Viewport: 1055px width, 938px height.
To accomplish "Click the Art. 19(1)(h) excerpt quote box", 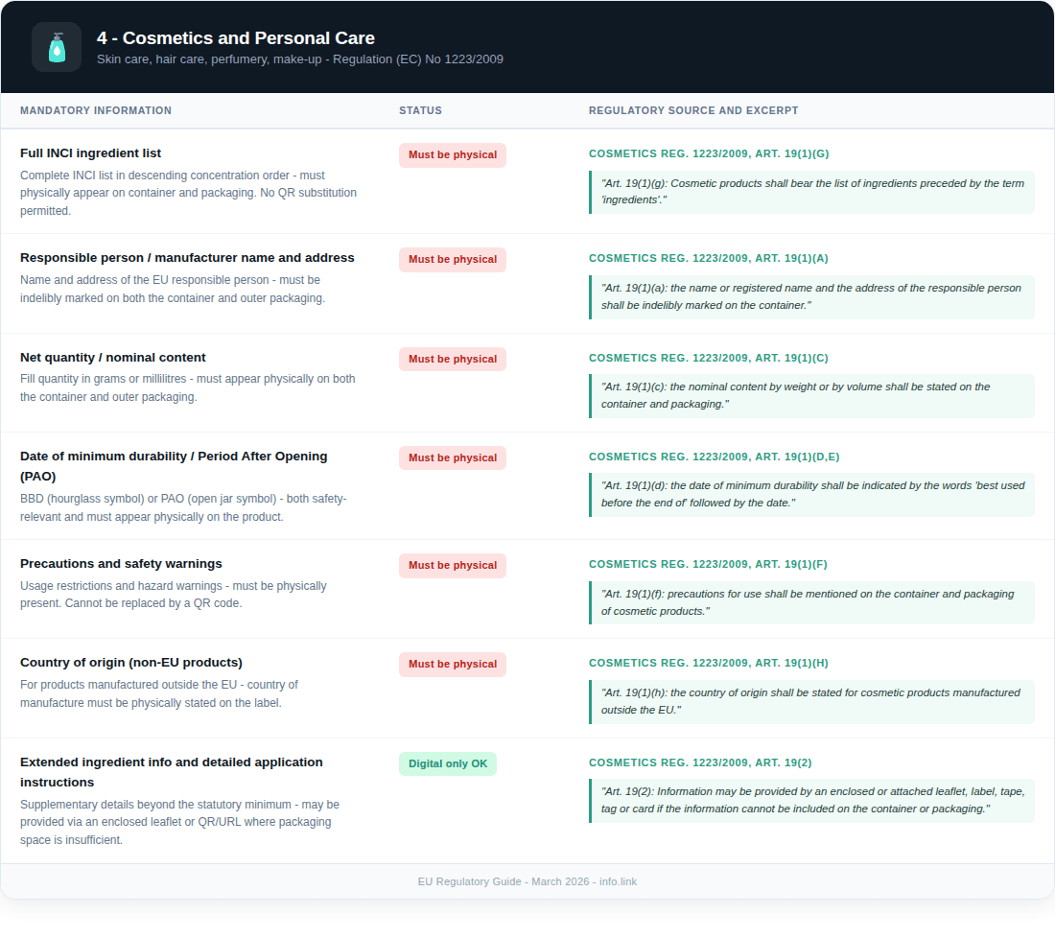I will [811, 701].
